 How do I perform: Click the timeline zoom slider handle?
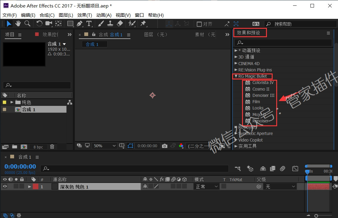pos(316,216)
